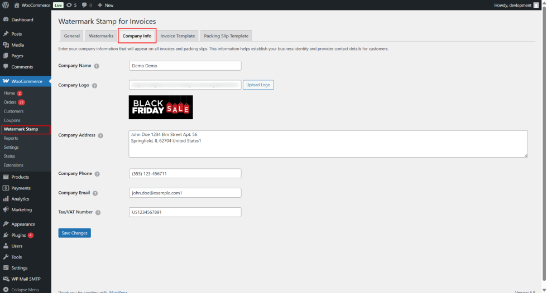
Task: Open the user avatar next to Howdy
Action: pos(536,5)
